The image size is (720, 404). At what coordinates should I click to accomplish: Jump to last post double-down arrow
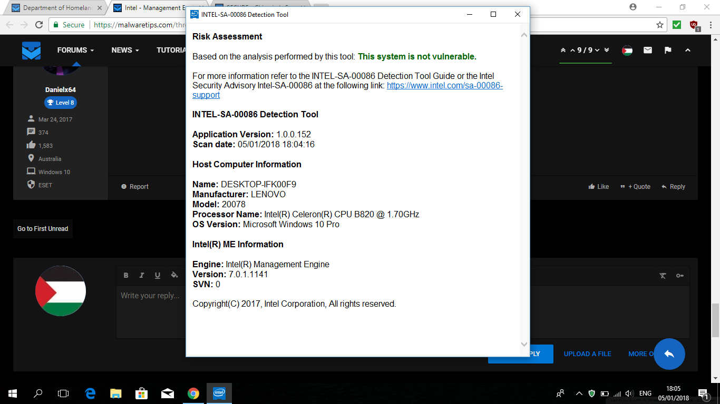coord(607,50)
